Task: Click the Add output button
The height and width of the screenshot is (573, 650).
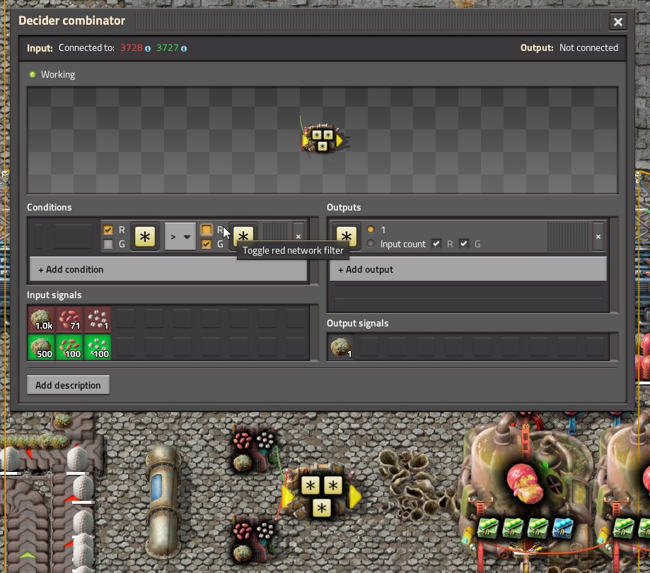Action: tap(468, 269)
